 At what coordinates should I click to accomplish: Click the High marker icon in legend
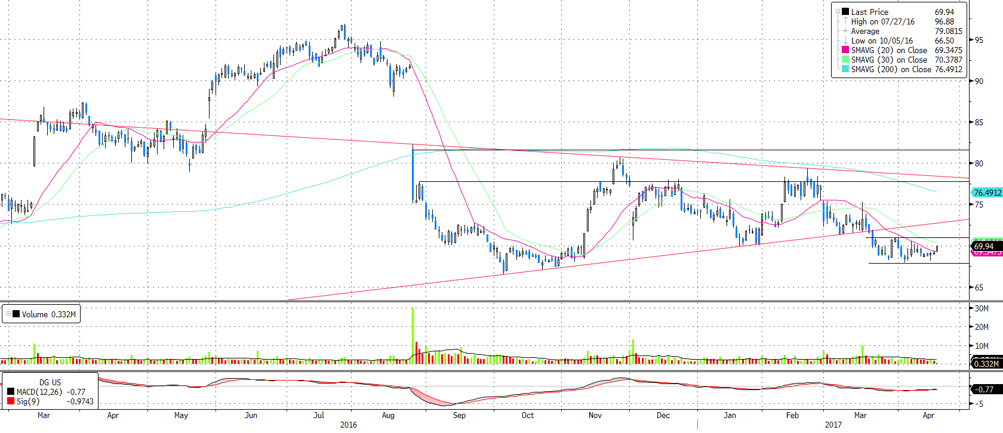[845, 21]
